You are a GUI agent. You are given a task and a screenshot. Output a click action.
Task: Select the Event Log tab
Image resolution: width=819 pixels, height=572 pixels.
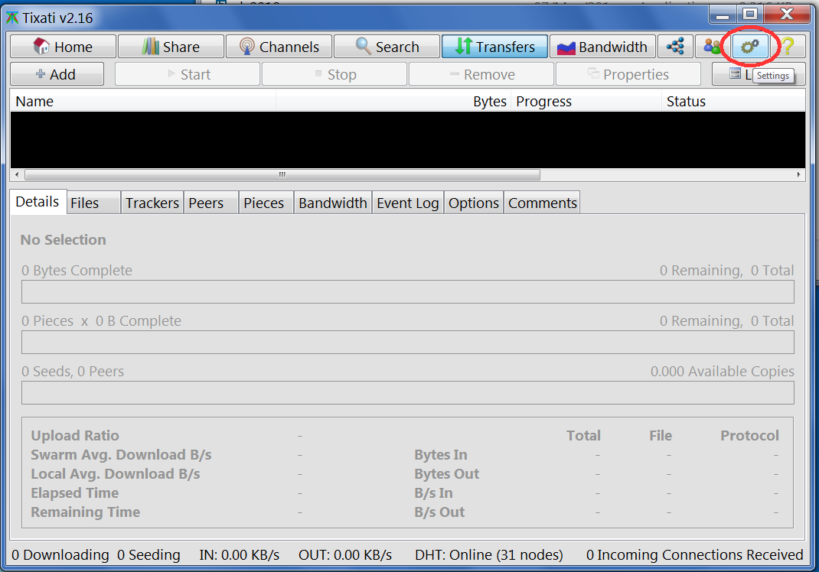tap(407, 203)
